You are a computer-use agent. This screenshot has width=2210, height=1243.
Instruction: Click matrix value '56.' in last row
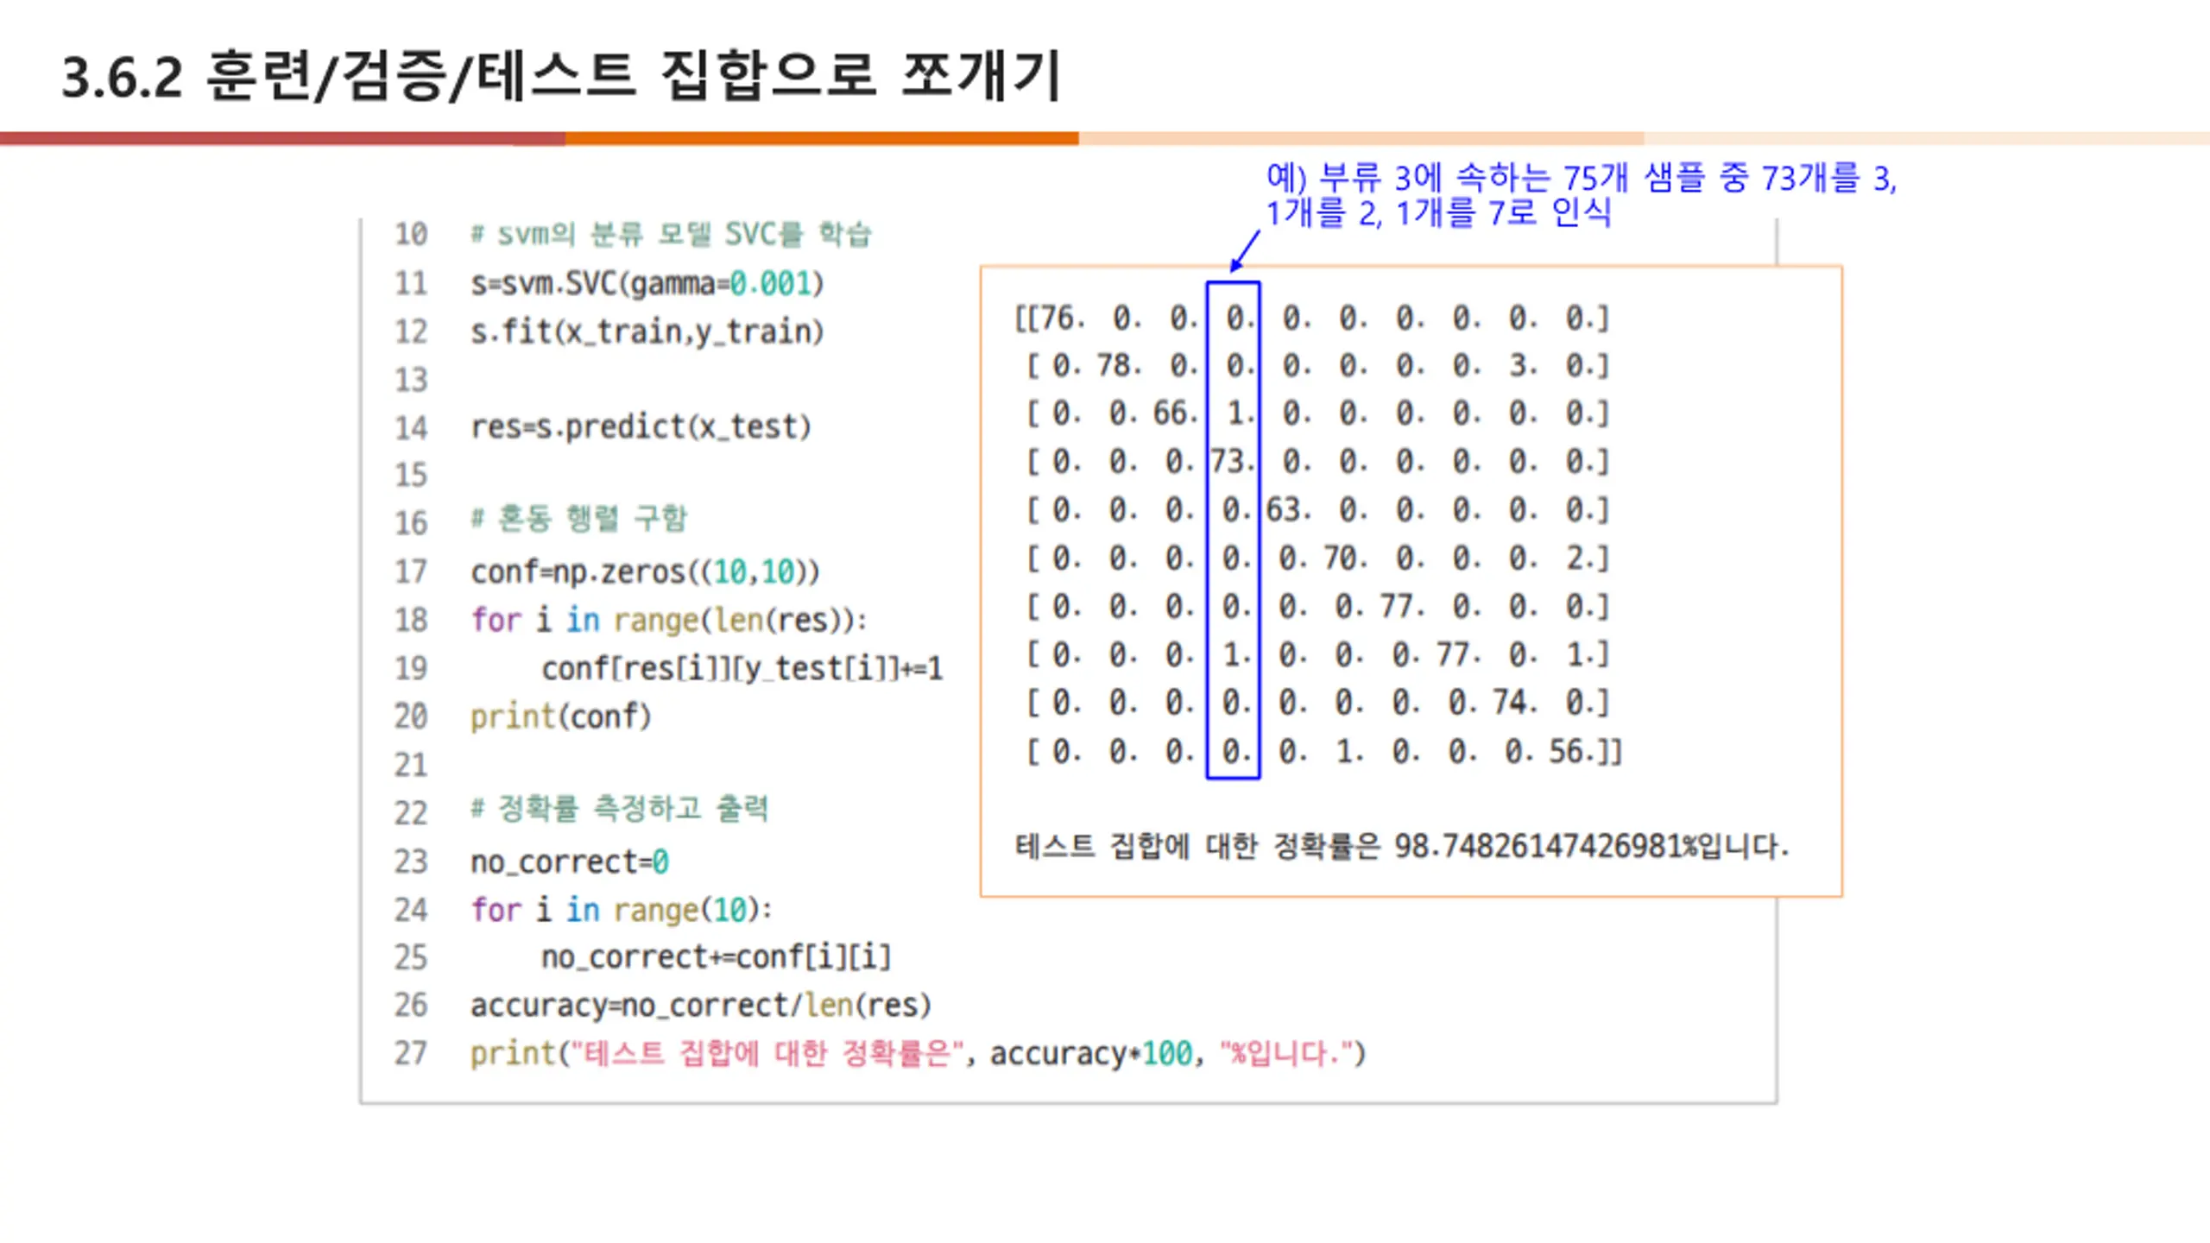click(x=1571, y=751)
